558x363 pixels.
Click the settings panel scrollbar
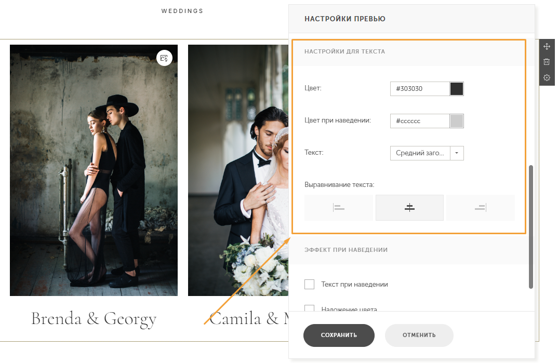point(530,226)
